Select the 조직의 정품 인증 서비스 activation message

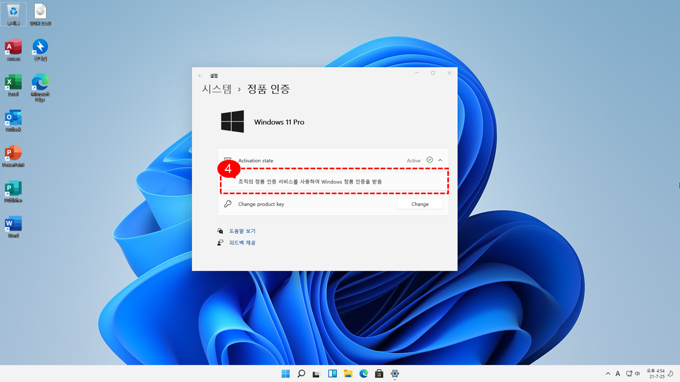click(x=310, y=181)
